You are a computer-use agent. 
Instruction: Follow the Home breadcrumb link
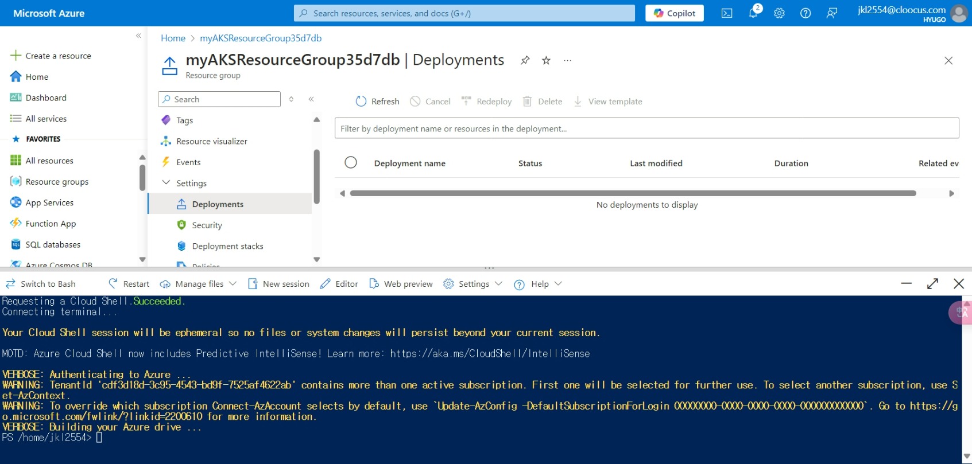coord(173,38)
